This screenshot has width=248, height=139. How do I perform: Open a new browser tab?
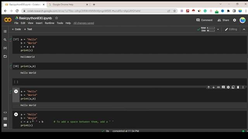pos(94,5)
